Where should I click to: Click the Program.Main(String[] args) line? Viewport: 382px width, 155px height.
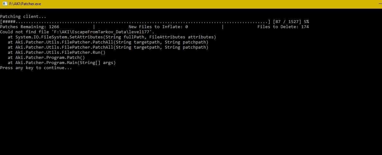pos(62,62)
